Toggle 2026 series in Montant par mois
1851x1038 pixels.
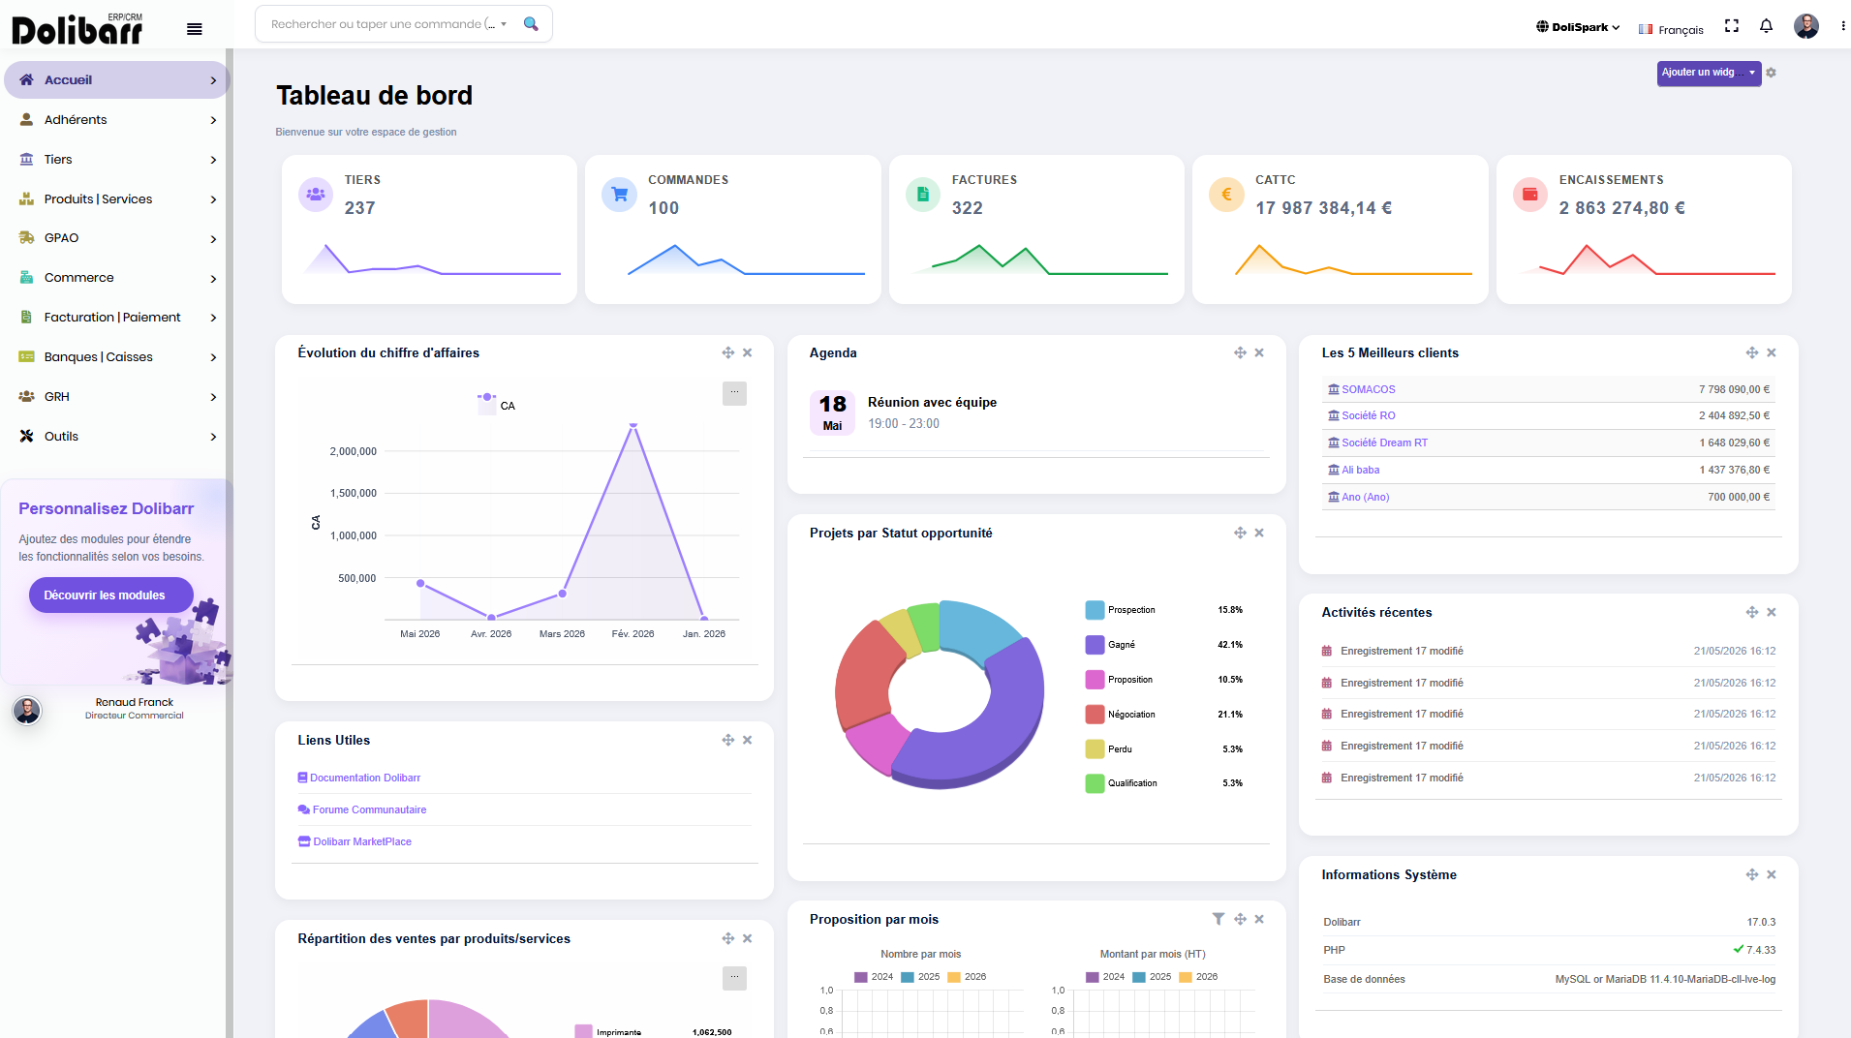click(x=1198, y=977)
